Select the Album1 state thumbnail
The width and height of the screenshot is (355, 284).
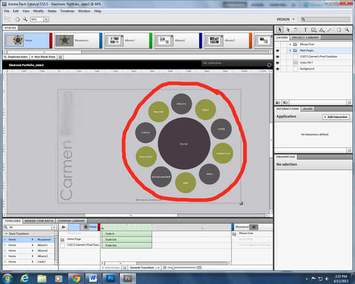[128, 41]
